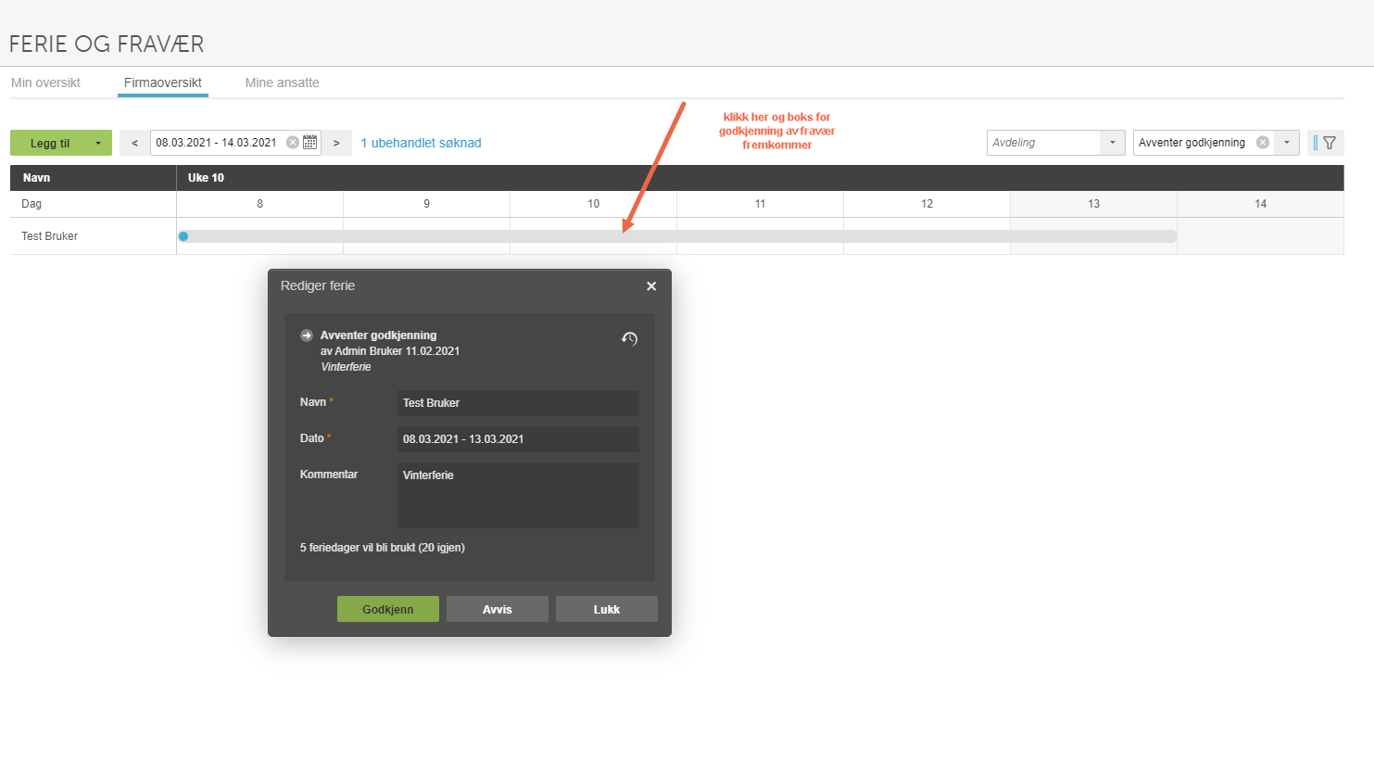Click day 9 column header

click(427, 204)
